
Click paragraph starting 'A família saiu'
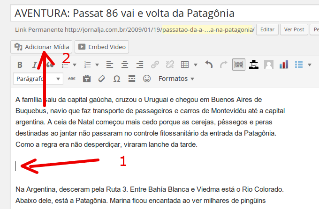click(150, 122)
